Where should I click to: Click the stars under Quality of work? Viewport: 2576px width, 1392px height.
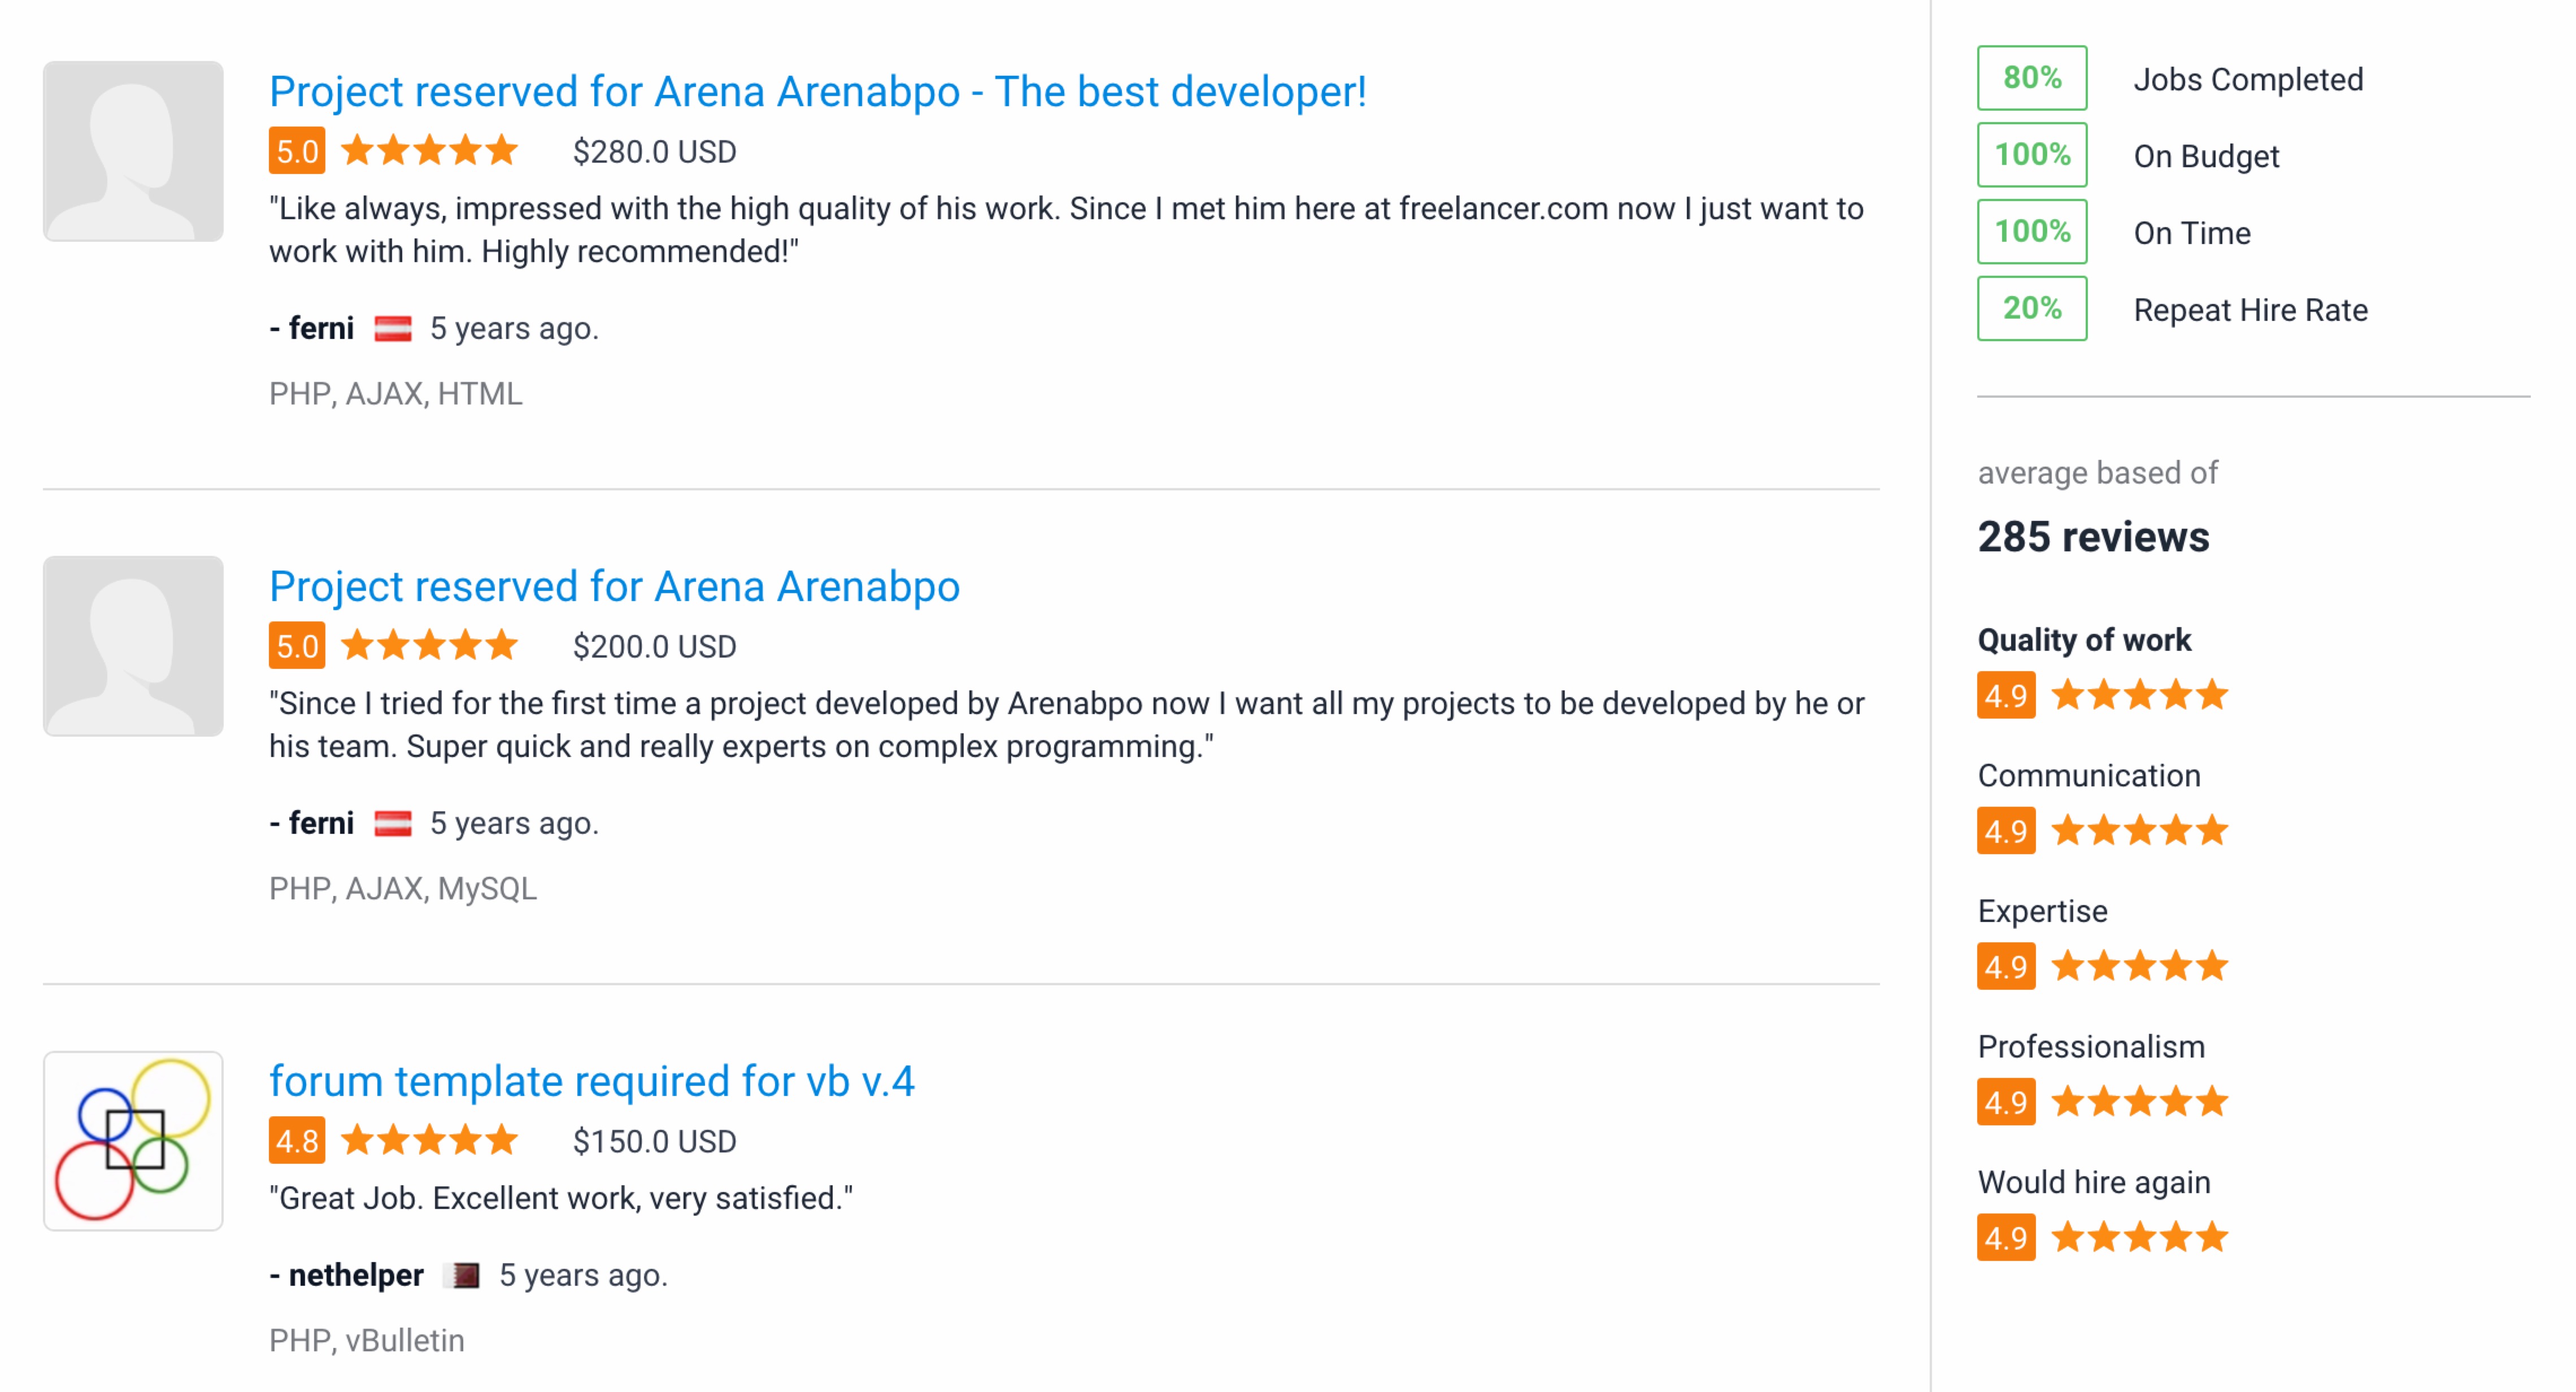click(x=2139, y=695)
